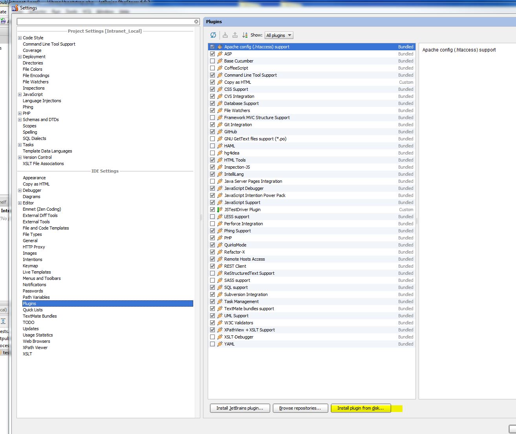Select the GNU GetText files support row
Screen dimensions: 516x434
tap(311, 139)
